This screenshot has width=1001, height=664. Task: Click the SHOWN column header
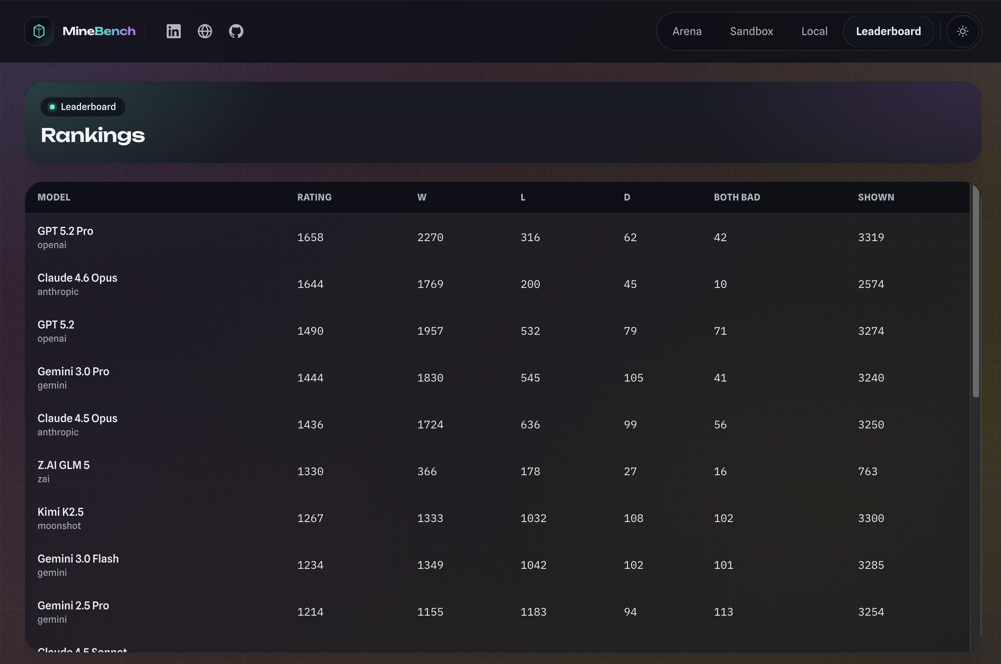pos(876,197)
